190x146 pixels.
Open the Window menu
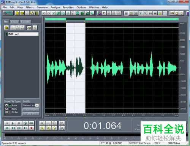point(94,8)
